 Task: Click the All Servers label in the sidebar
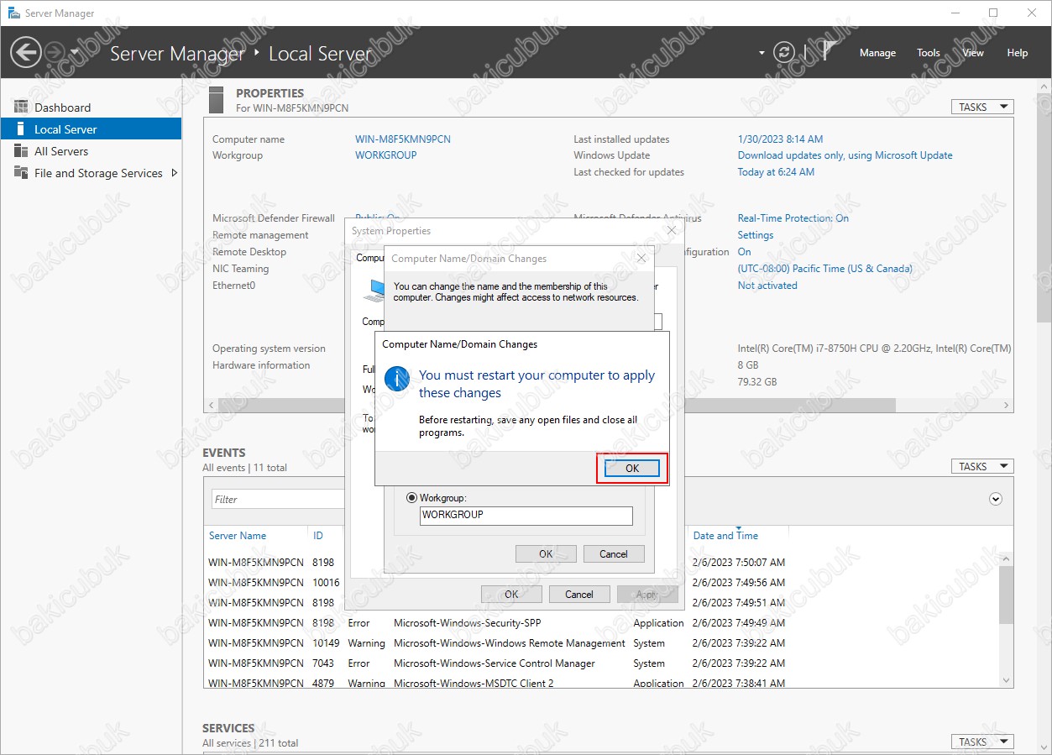61,151
